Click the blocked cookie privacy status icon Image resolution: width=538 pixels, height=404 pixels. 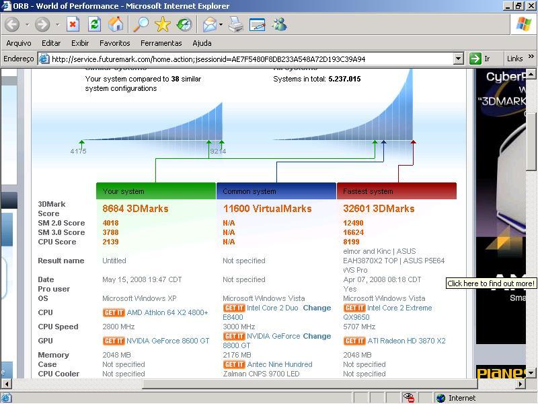point(409,398)
